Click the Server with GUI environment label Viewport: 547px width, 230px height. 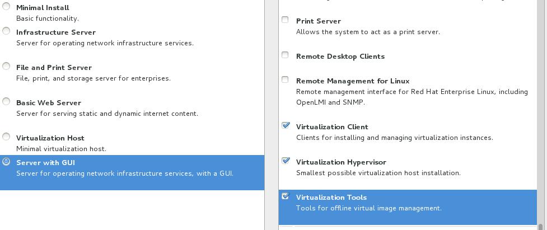pyautogui.click(x=45, y=162)
